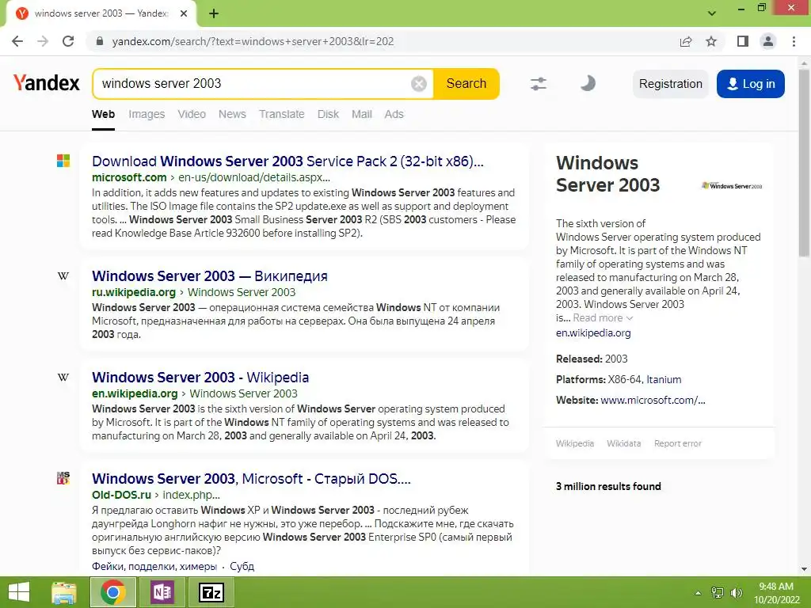This screenshot has width=811, height=608.
Task: Clear the search query text
Action: (x=418, y=83)
